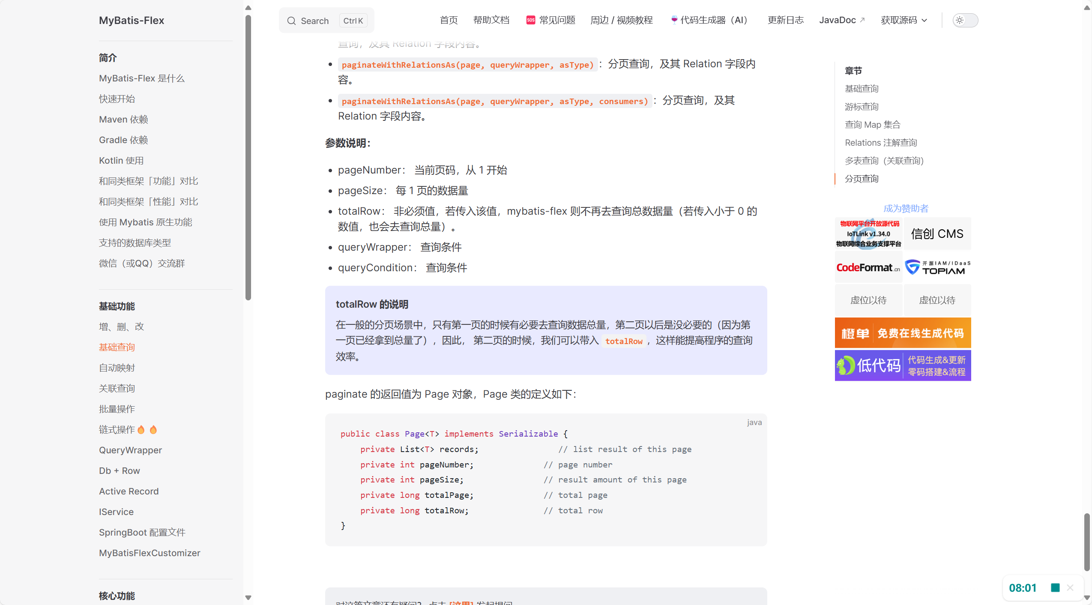Click the search magnifier icon
The image size is (1092, 605).
[x=291, y=21]
